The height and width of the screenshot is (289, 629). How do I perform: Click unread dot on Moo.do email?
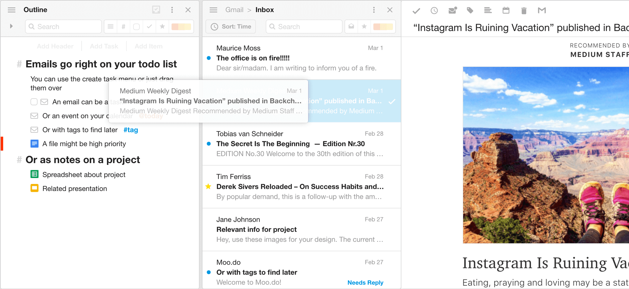(209, 272)
